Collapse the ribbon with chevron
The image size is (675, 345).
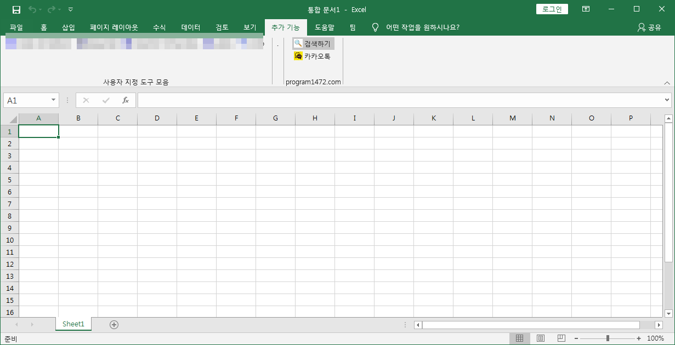(667, 83)
